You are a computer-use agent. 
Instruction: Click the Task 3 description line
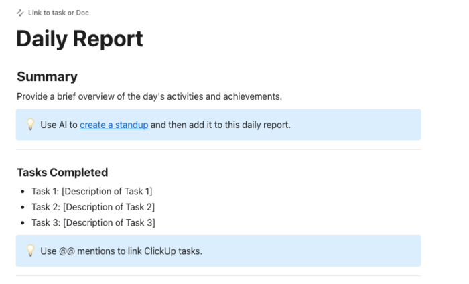pos(93,222)
